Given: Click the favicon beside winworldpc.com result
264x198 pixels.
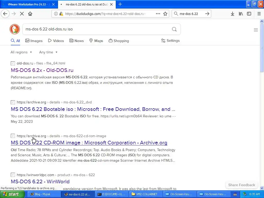Looking at the screenshot, I should [13, 175].
